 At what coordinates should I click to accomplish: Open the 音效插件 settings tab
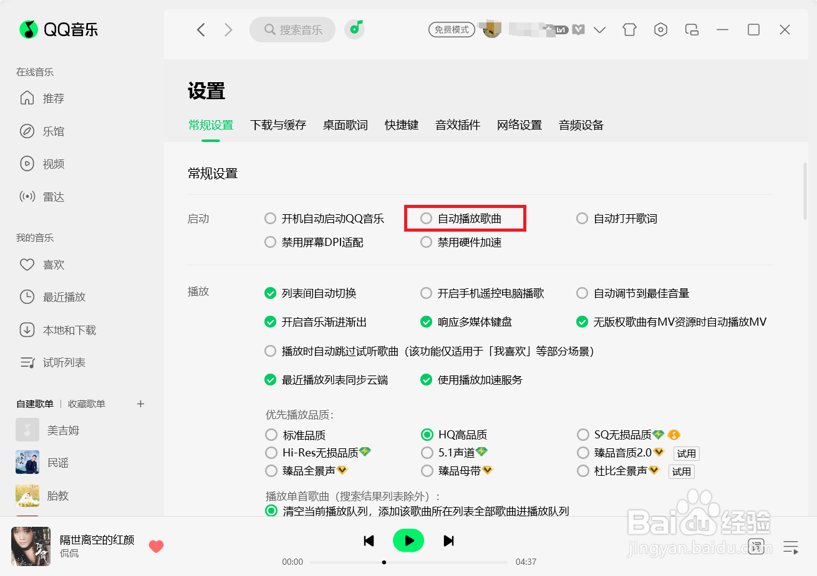457,125
